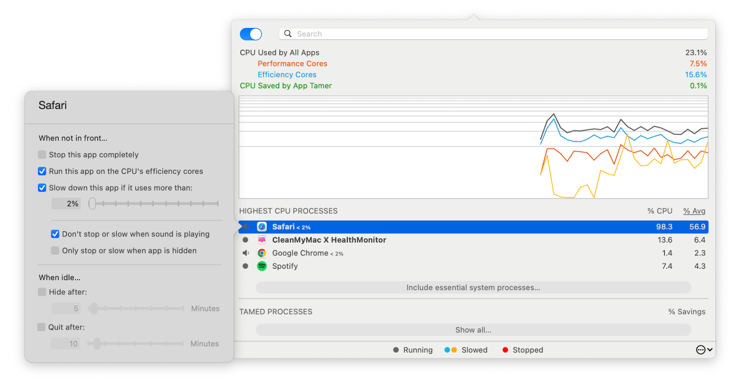This screenshot has width=732, height=390.
Task: Click the % Savings column header
Action: [x=687, y=312]
